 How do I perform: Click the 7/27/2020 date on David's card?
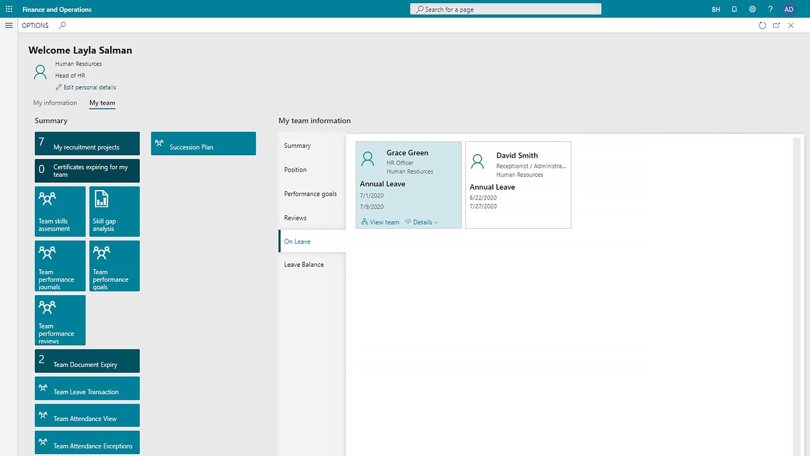(x=483, y=206)
